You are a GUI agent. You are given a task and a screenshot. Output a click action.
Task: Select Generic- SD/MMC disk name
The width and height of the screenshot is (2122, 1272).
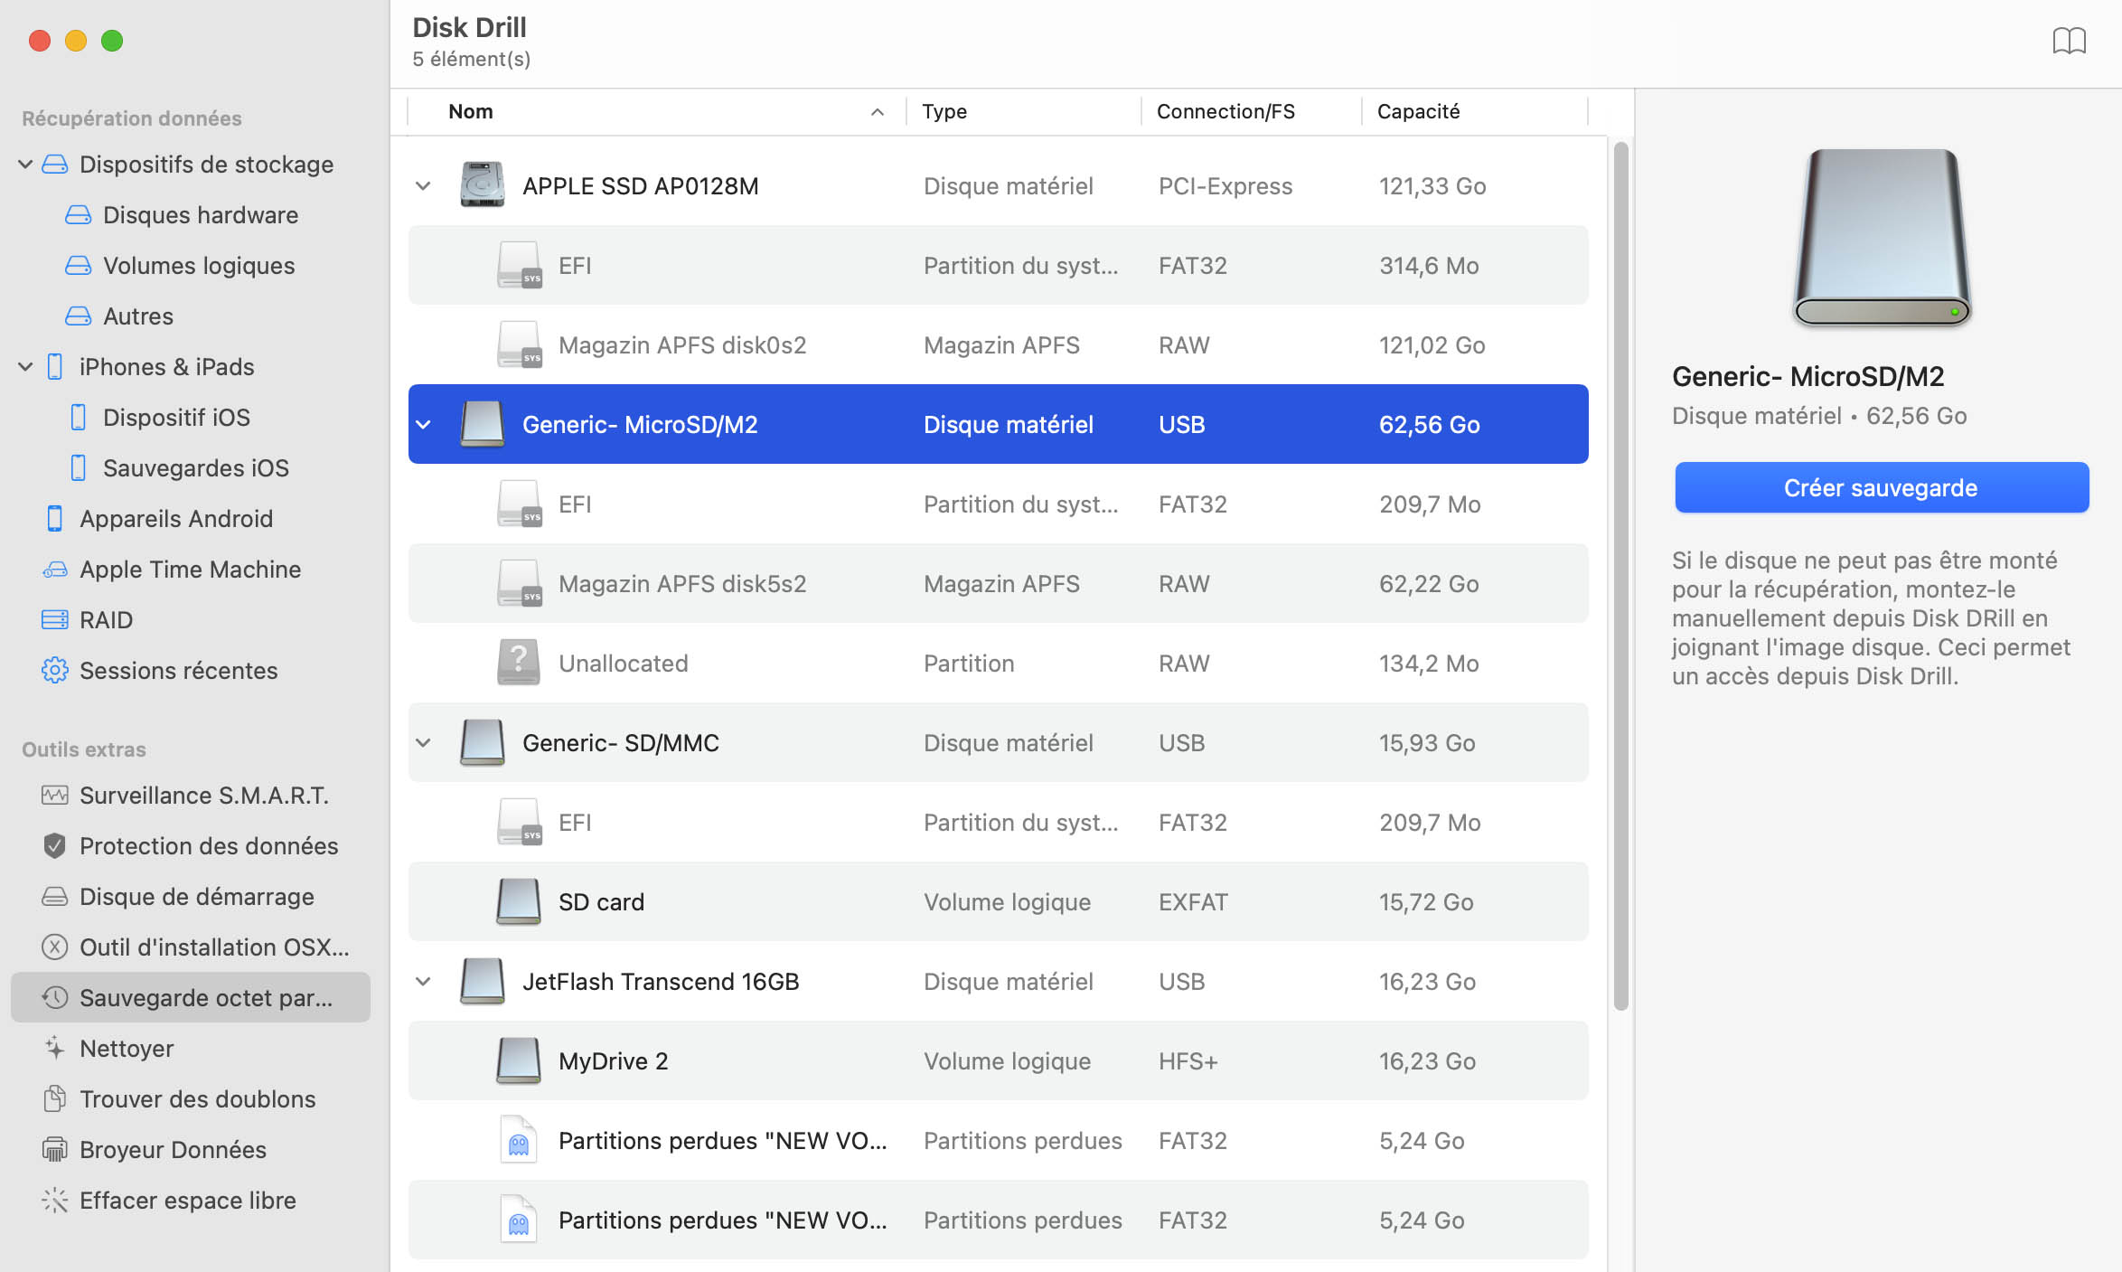621,743
